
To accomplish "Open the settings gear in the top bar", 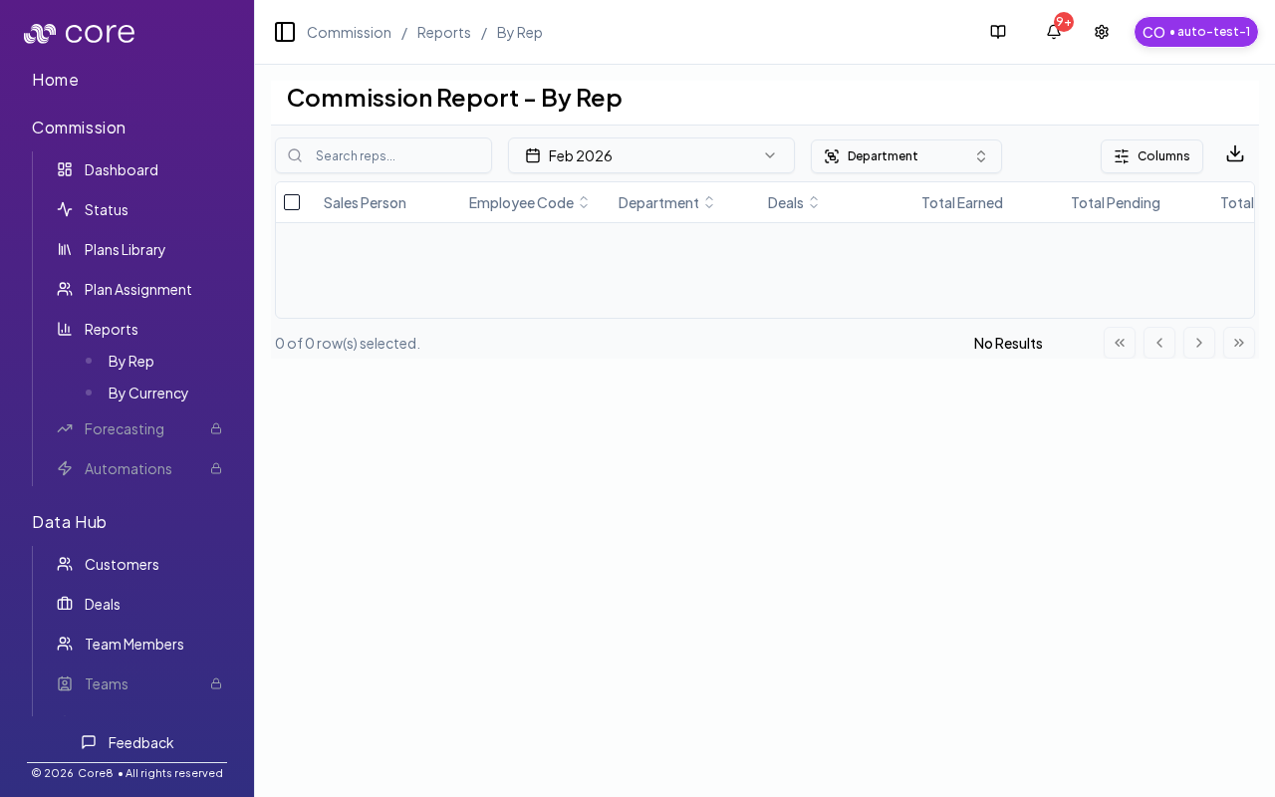I will pos(1101,32).
